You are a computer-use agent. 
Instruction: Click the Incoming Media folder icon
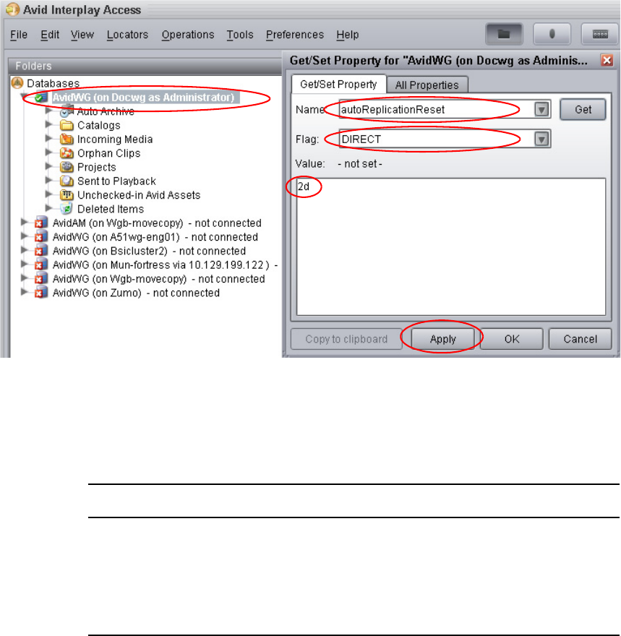pyautogui.click(x=67, y=139)
